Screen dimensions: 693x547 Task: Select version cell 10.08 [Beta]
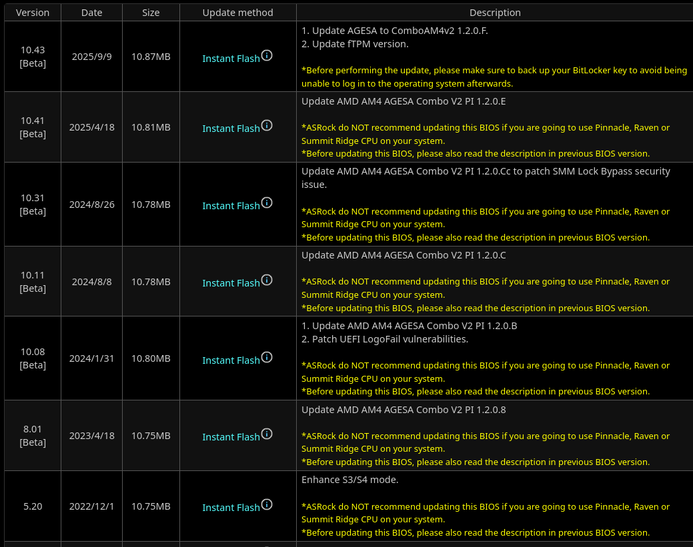[x=33, y=358]
